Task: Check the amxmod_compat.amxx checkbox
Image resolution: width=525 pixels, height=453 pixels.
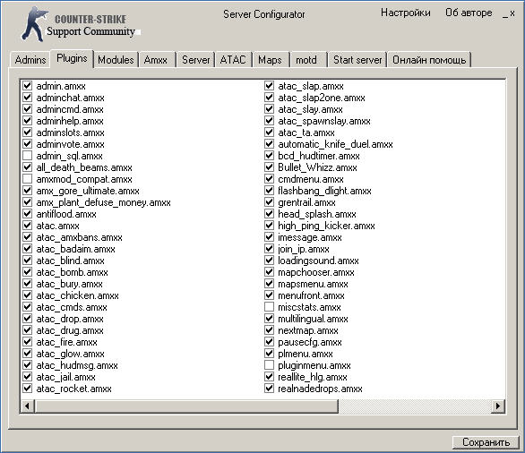Action: coord(27,179)
